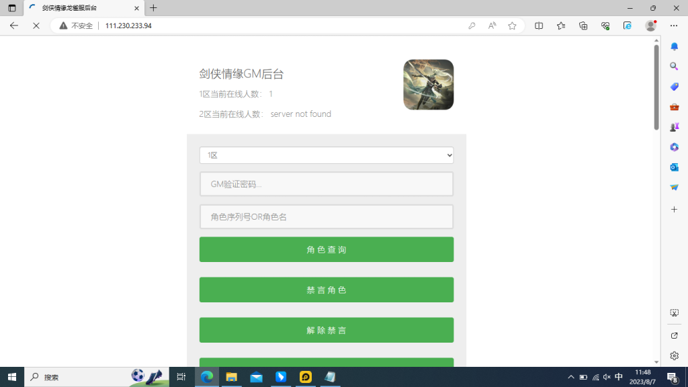Click the 角色查询 query button

[x=327, y=249]
